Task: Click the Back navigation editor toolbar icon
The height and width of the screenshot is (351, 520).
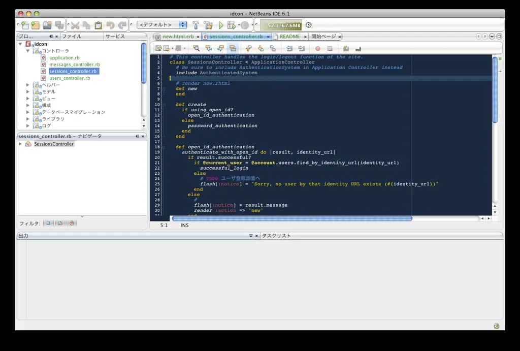Action: click(x=167, y=48)
